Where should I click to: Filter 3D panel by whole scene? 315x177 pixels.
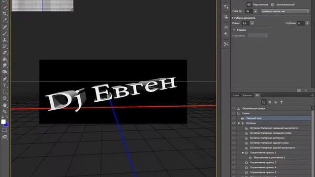pyautogui.click(x=264, y=102)
